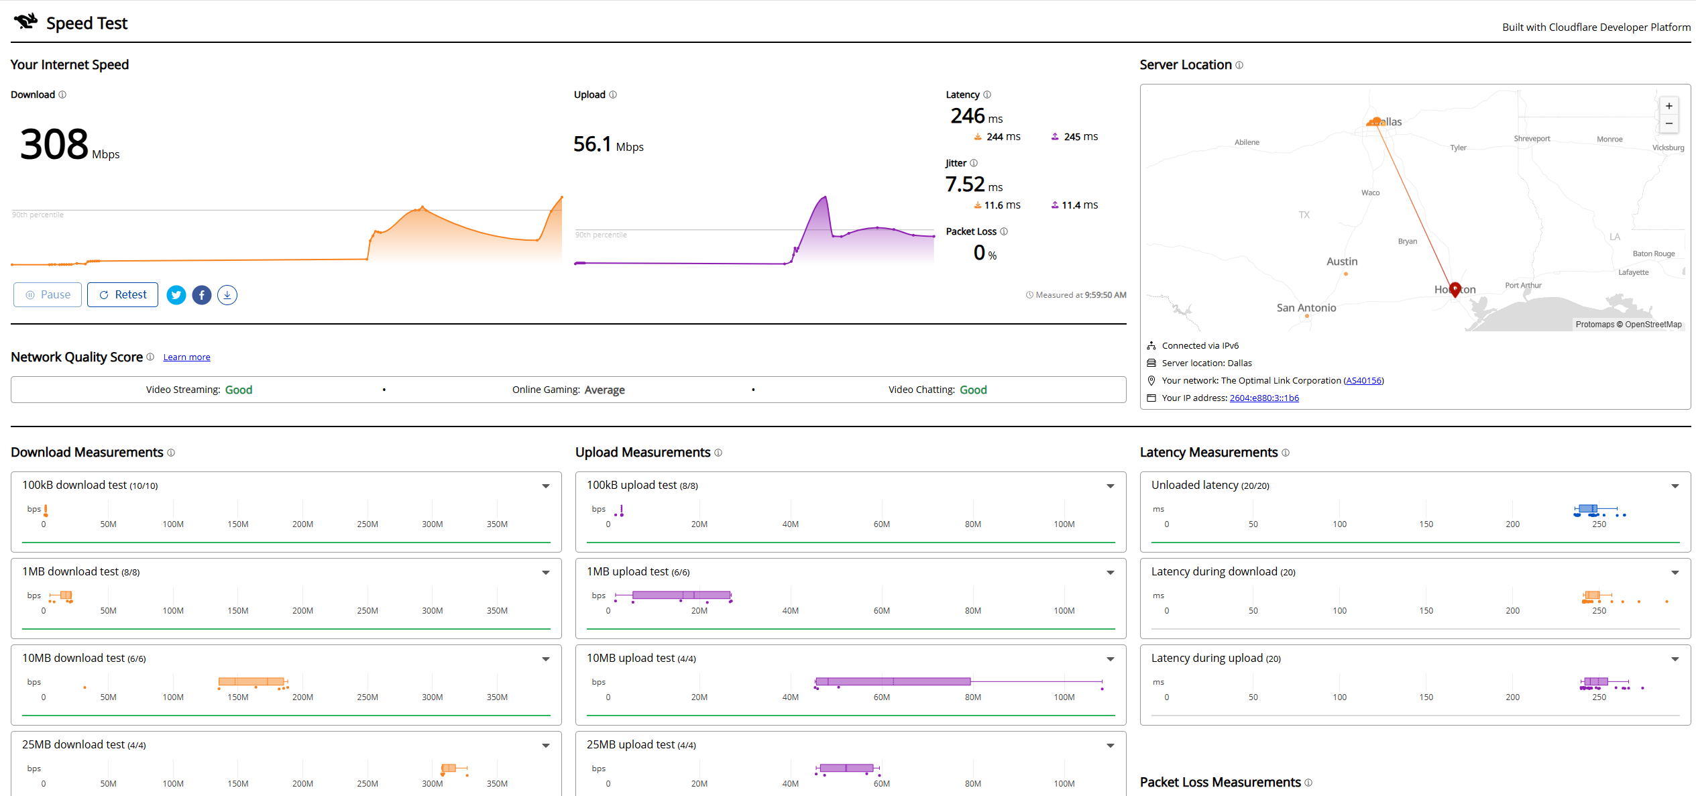Expand the 25MB upload test panel
This screenshot has width=1696, height=796.
point(1111,746)
